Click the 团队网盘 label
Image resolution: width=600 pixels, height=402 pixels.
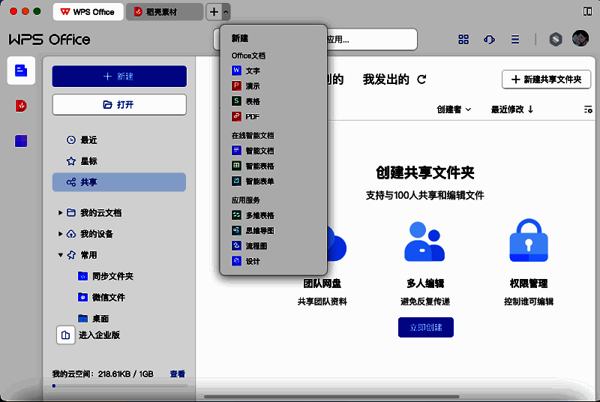[x=322, y=283]
